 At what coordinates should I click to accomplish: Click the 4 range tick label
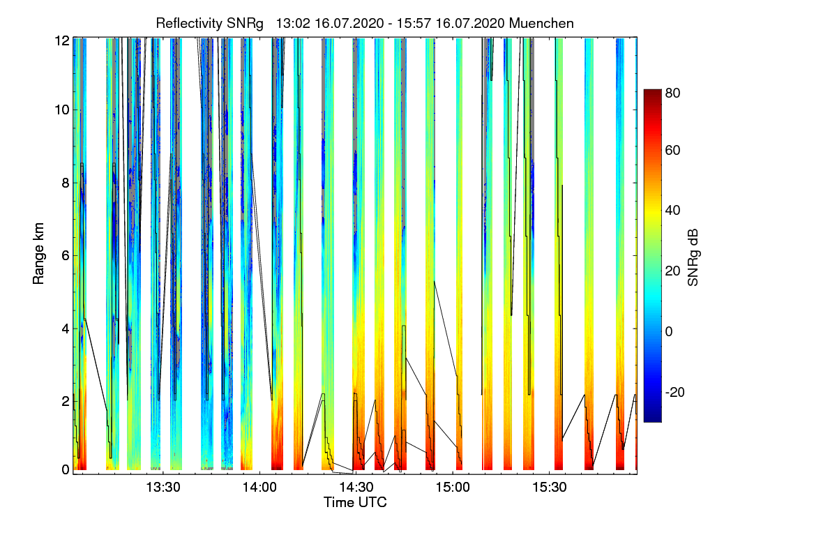pyautogui.click(x=66, y=328)
